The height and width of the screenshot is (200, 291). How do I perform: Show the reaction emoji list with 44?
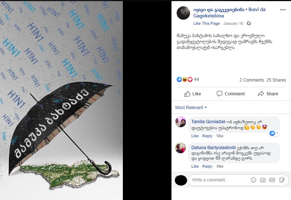[188, 79]
